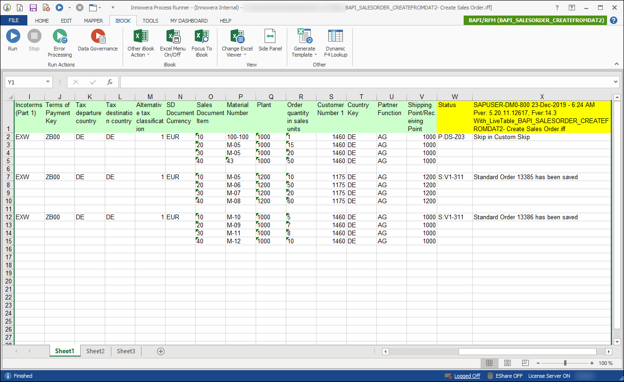
Task: Open Data Governance
Action: click(x=98, y=41)
